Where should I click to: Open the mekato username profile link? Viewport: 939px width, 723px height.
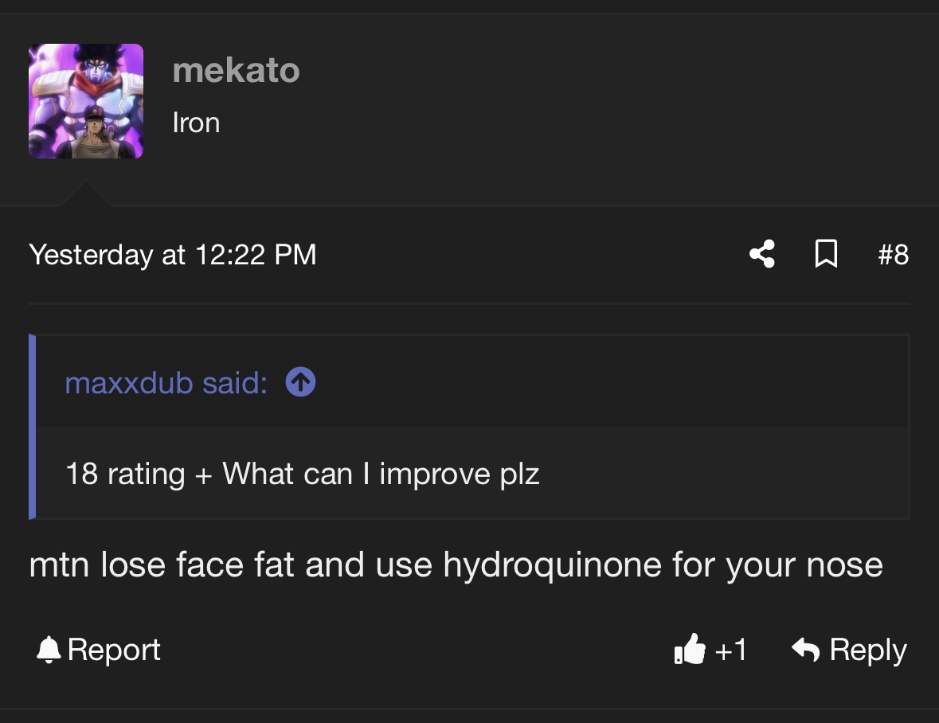pos(236,71)
